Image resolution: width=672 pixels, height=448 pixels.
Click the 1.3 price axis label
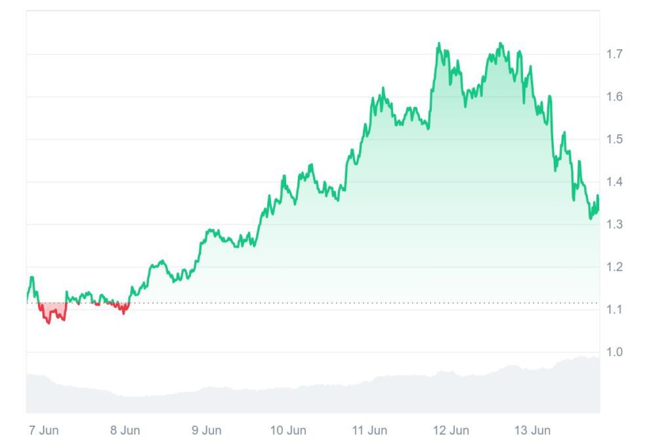point(614,224)
